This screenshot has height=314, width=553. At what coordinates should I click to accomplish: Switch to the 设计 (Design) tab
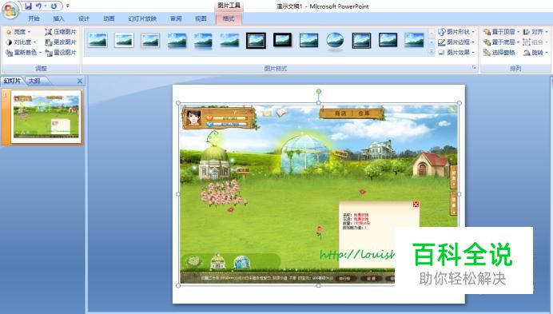[x=84, y=18]
